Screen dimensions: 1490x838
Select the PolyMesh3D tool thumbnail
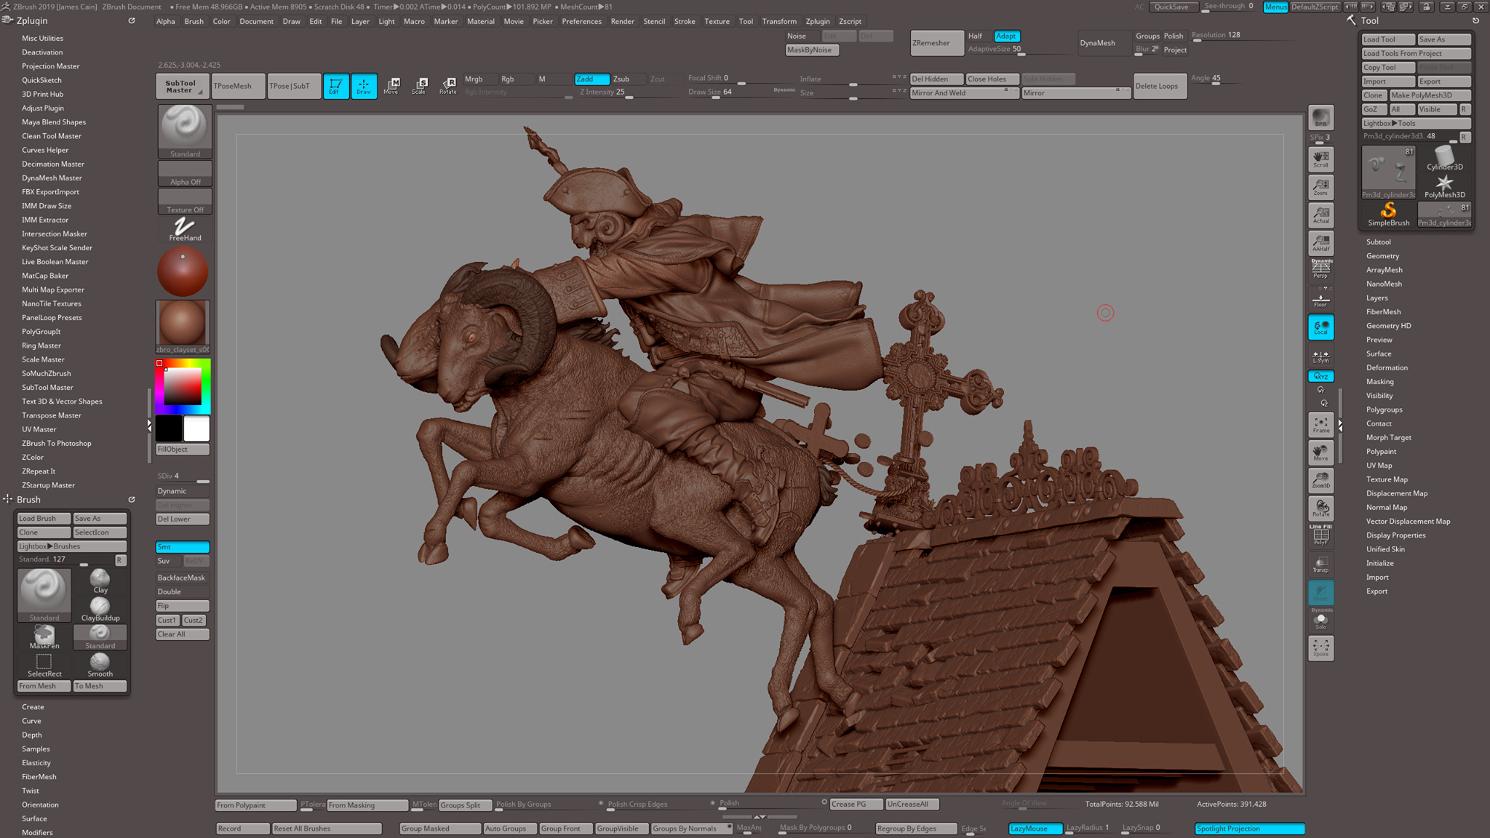click(1444, 186)
